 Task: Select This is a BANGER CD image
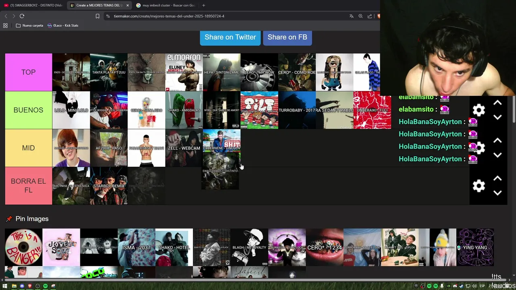click(23, 247)
